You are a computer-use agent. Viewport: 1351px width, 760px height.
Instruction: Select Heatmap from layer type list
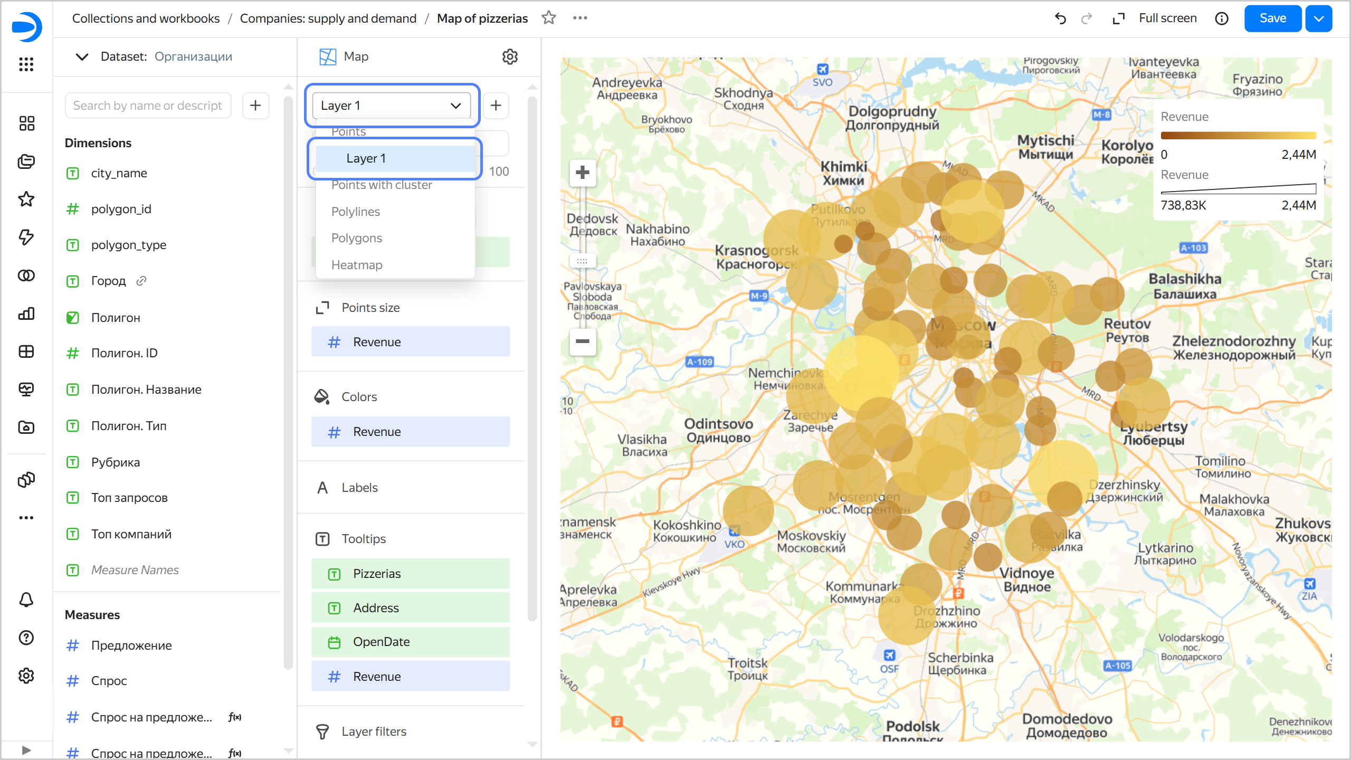(x=357, y=265)
